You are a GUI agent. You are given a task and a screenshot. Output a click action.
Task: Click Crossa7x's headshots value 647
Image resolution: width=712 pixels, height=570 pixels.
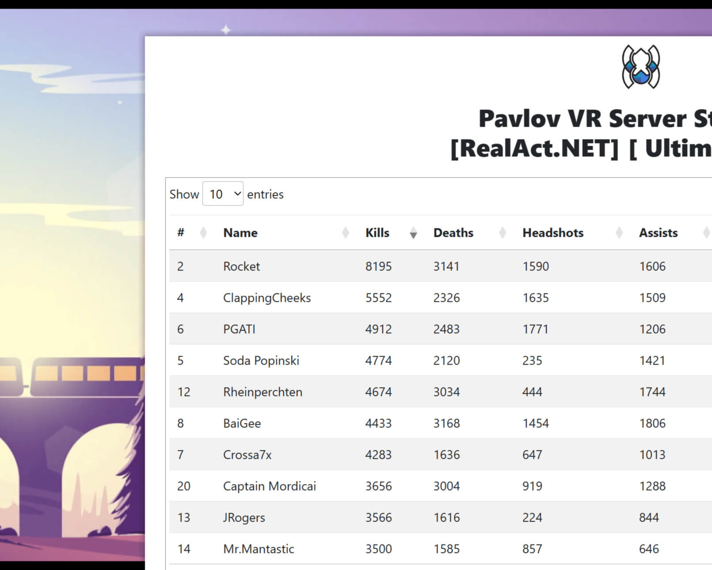(532, 455)
